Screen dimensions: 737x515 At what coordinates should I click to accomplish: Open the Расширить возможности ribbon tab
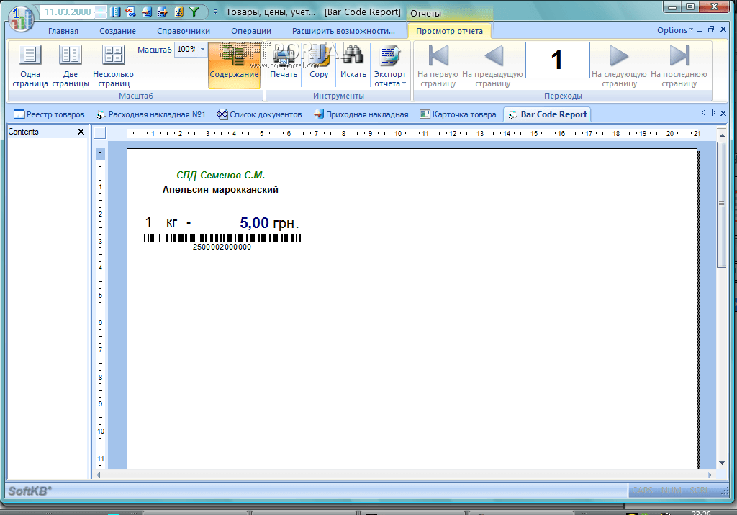coord(343,31)
